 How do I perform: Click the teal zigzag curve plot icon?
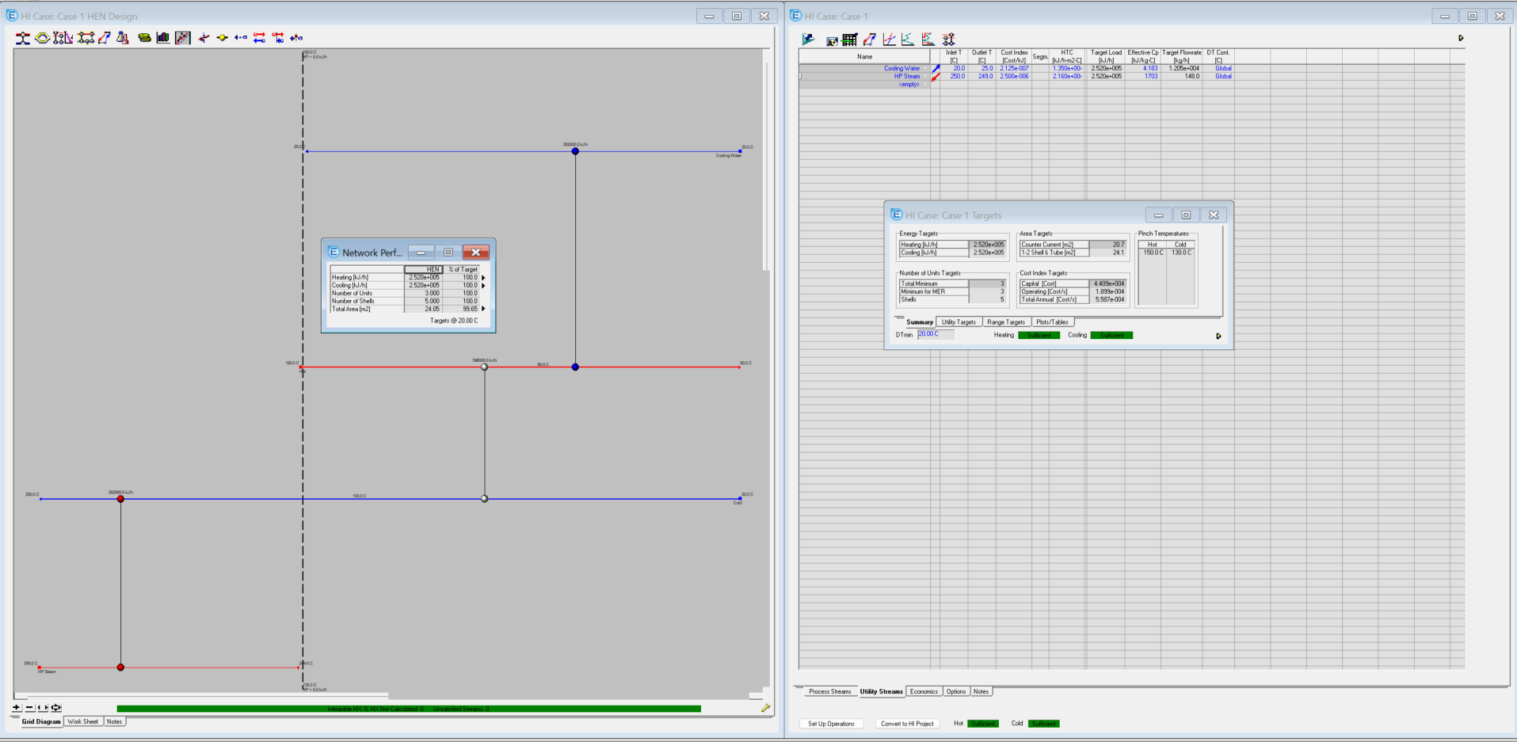pyautogui.click(x=908, y=39)
